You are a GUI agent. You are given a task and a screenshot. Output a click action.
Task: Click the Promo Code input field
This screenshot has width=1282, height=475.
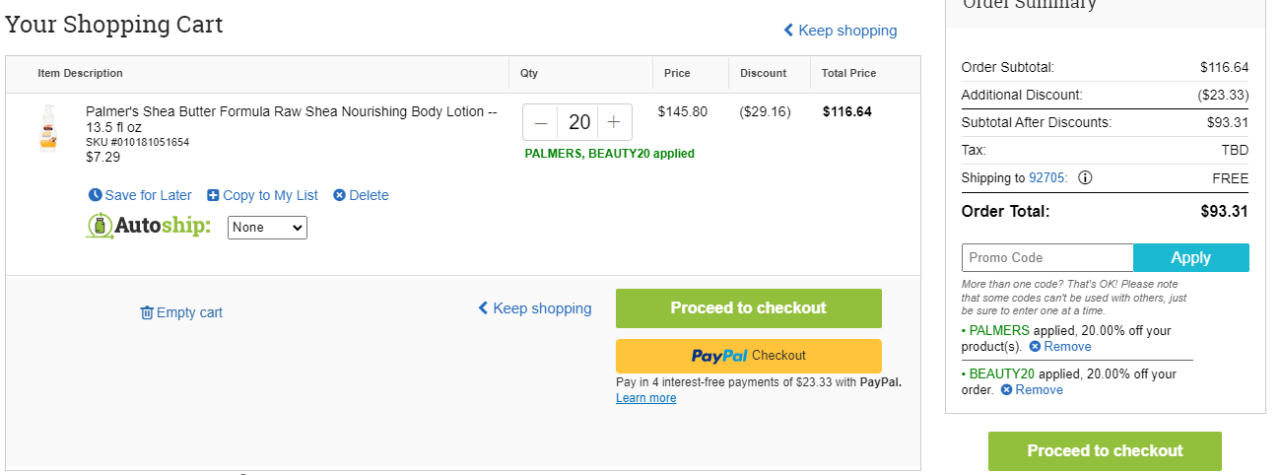pos(1047,257)
